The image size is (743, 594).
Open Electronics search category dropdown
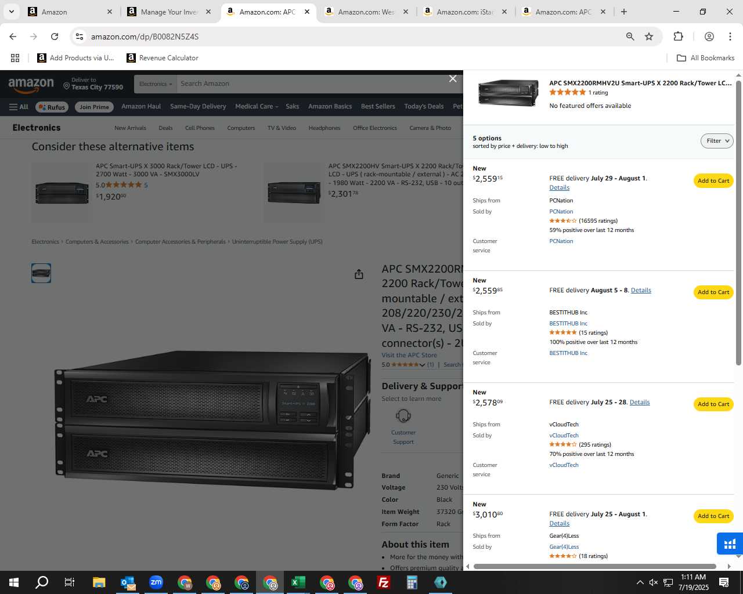click(x=156, y=84)
